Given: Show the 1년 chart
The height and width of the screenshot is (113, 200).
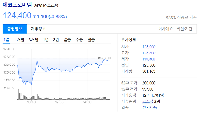Looking at the screenshot, I should click(46, 40).
